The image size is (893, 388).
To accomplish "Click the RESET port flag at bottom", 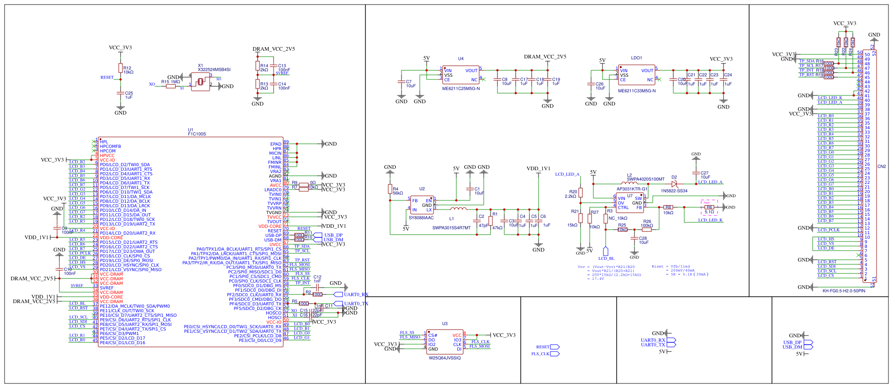I will tap(555, 347).
